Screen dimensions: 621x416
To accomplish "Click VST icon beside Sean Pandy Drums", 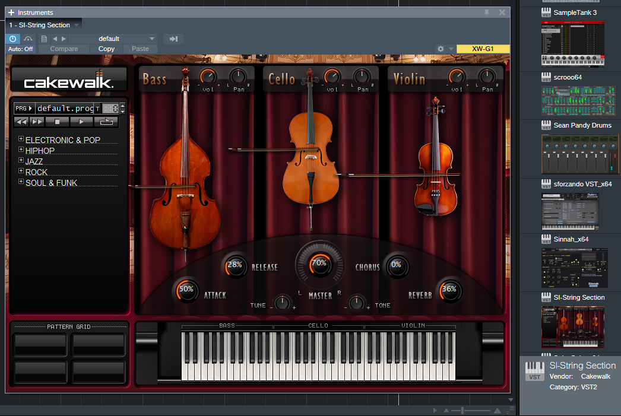I will (546, 125).
